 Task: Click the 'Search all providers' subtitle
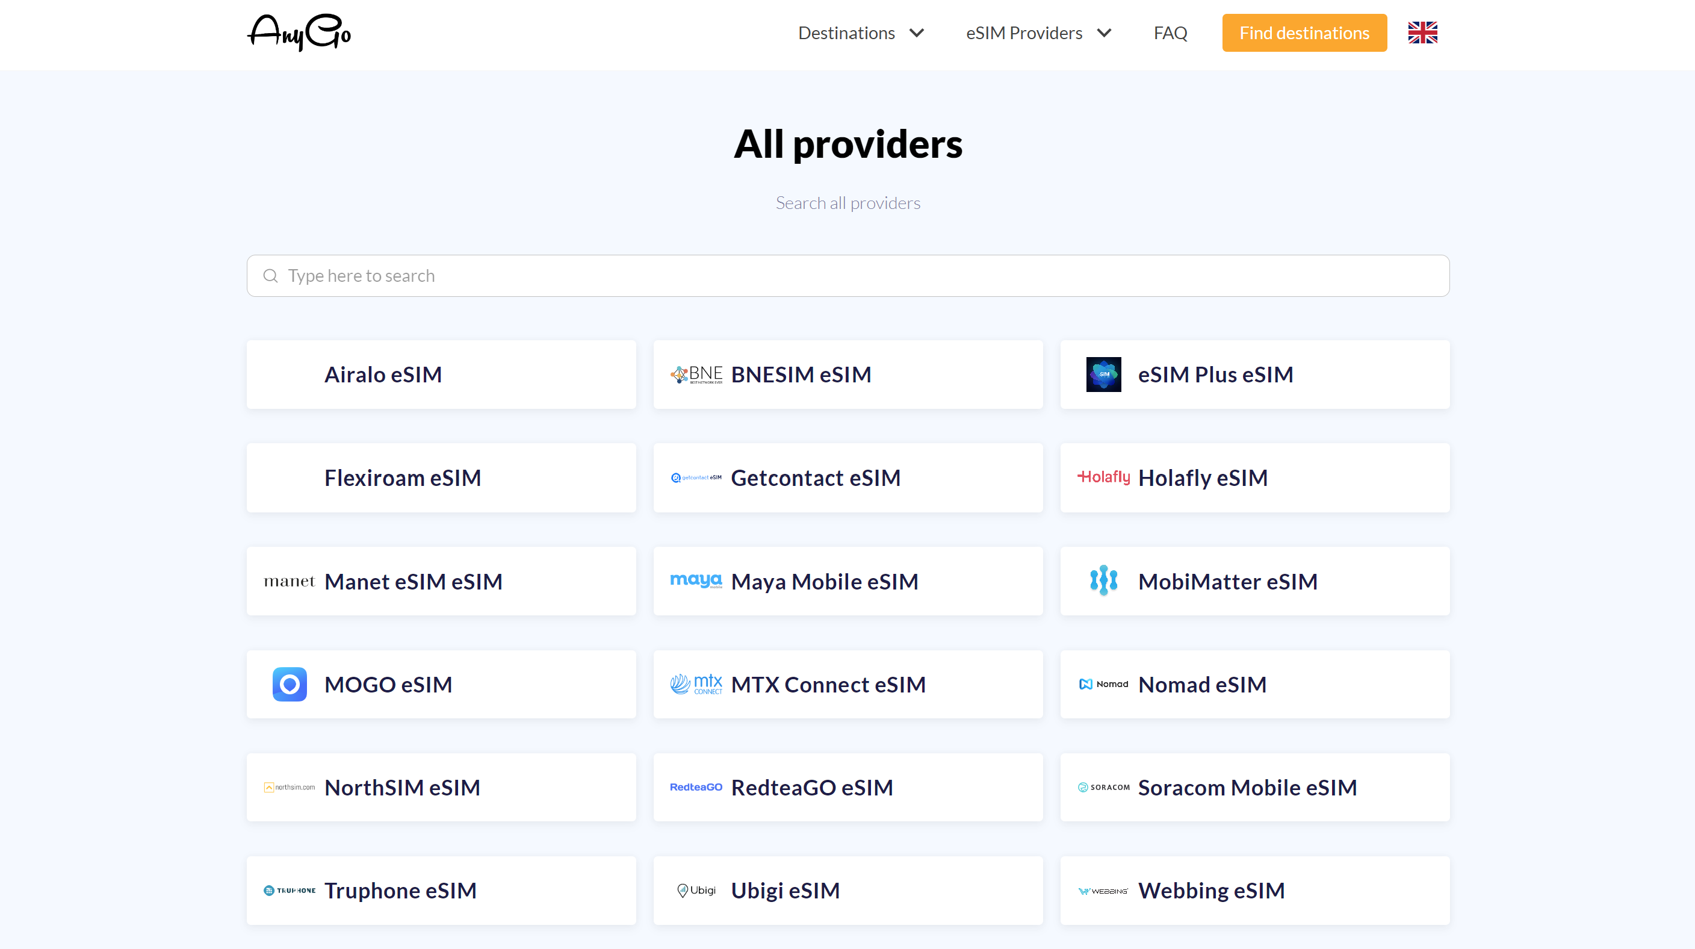[847, 203]
